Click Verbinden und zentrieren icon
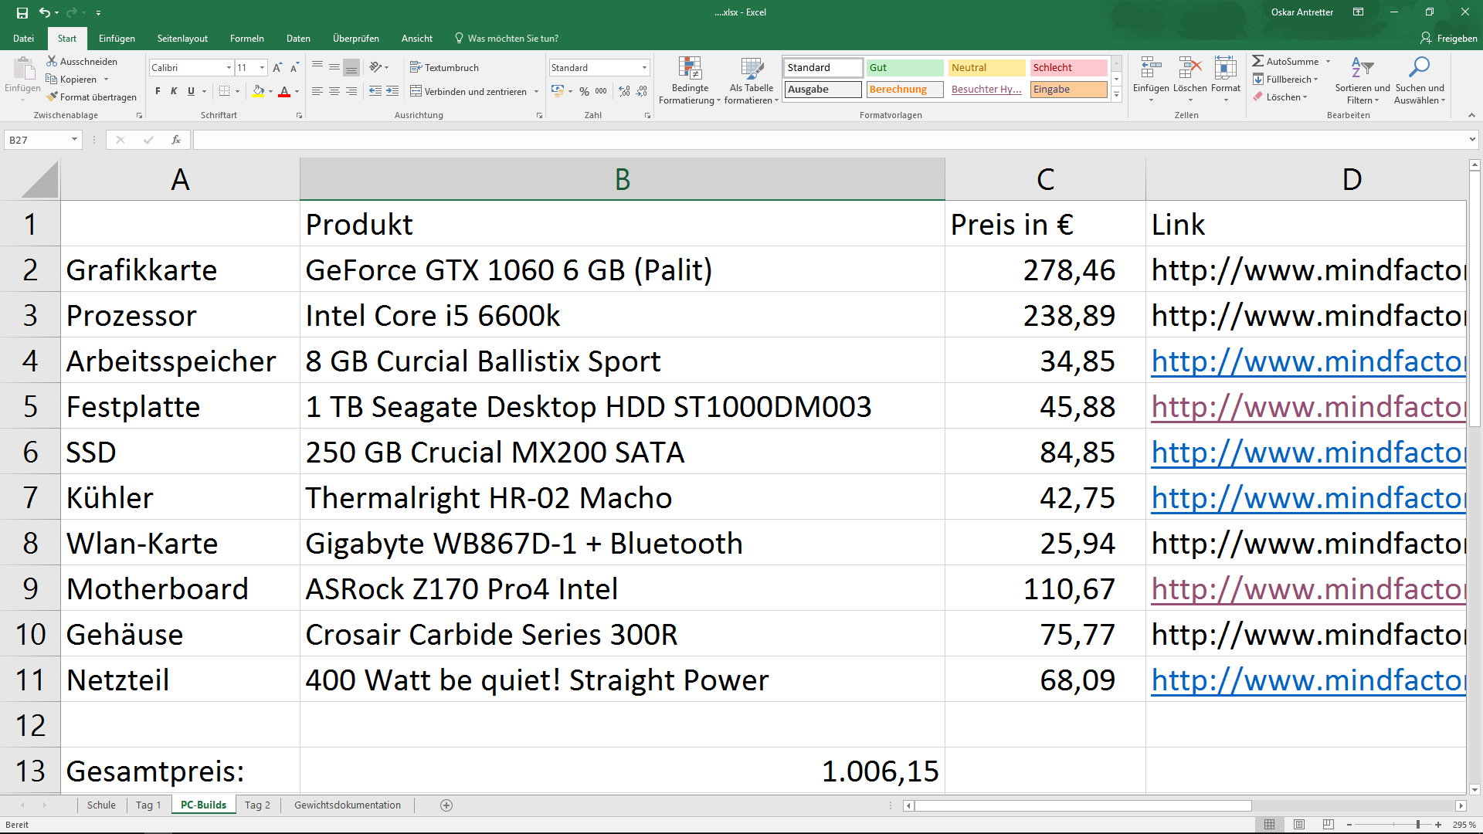This screenshot has height=834, width=1483. click(x=416, y=91)
